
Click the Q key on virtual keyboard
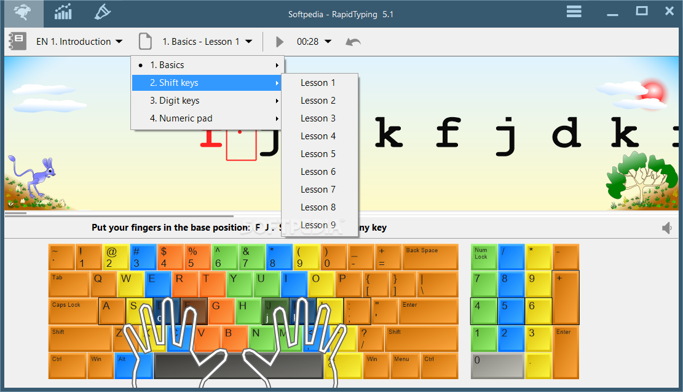(103, 284)
